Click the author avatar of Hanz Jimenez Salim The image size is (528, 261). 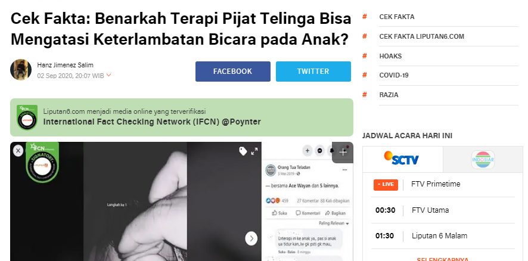tap(21, 70)
